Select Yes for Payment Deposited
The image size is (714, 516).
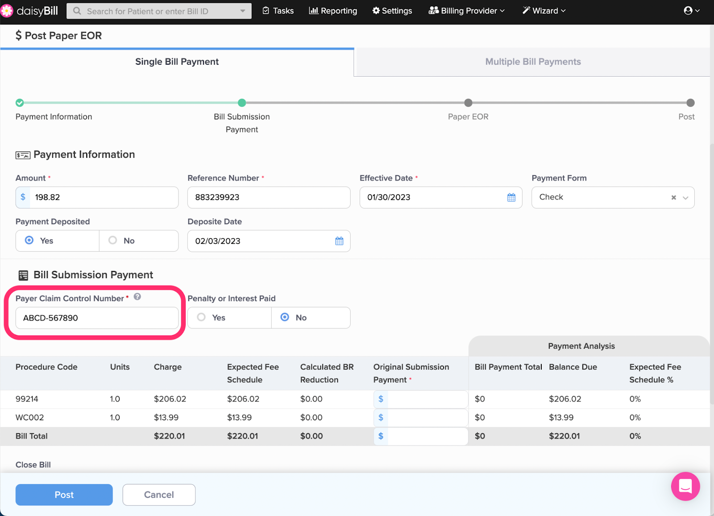click(29, 241)
